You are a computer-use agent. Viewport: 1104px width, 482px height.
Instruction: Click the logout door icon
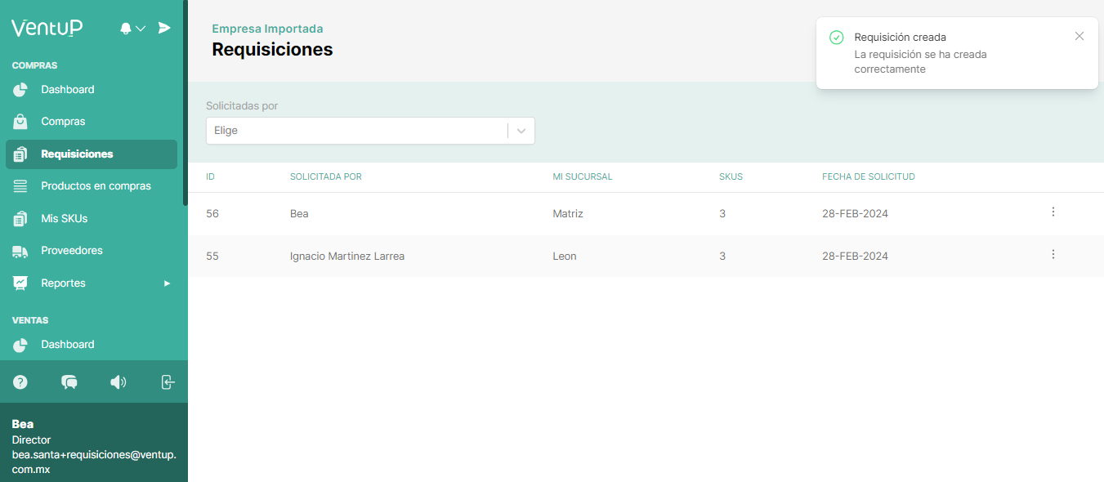[x=168, y=382]
